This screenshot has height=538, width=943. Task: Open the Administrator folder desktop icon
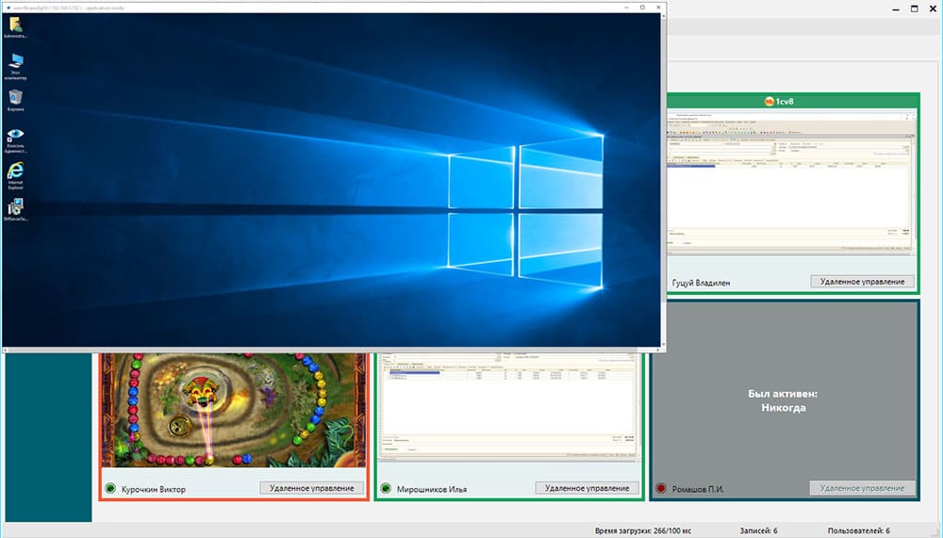click(x=16, y=25)
